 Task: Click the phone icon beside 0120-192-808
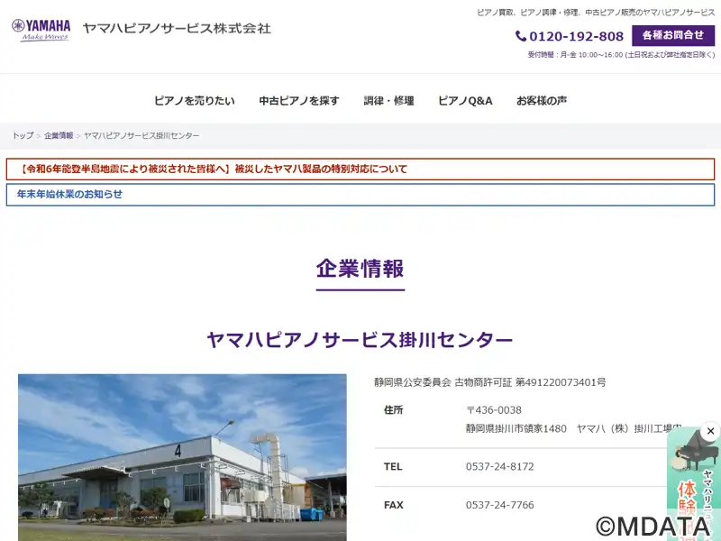pyautogui.click(x=521, y=36)
